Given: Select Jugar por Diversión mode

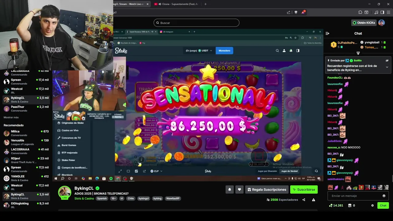Looking at the screenshot, I should pyautogui.click(x=267, y=171).
